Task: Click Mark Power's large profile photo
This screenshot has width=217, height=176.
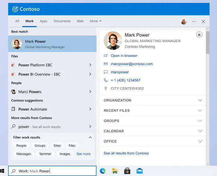Action: click(x=113, y=41)
